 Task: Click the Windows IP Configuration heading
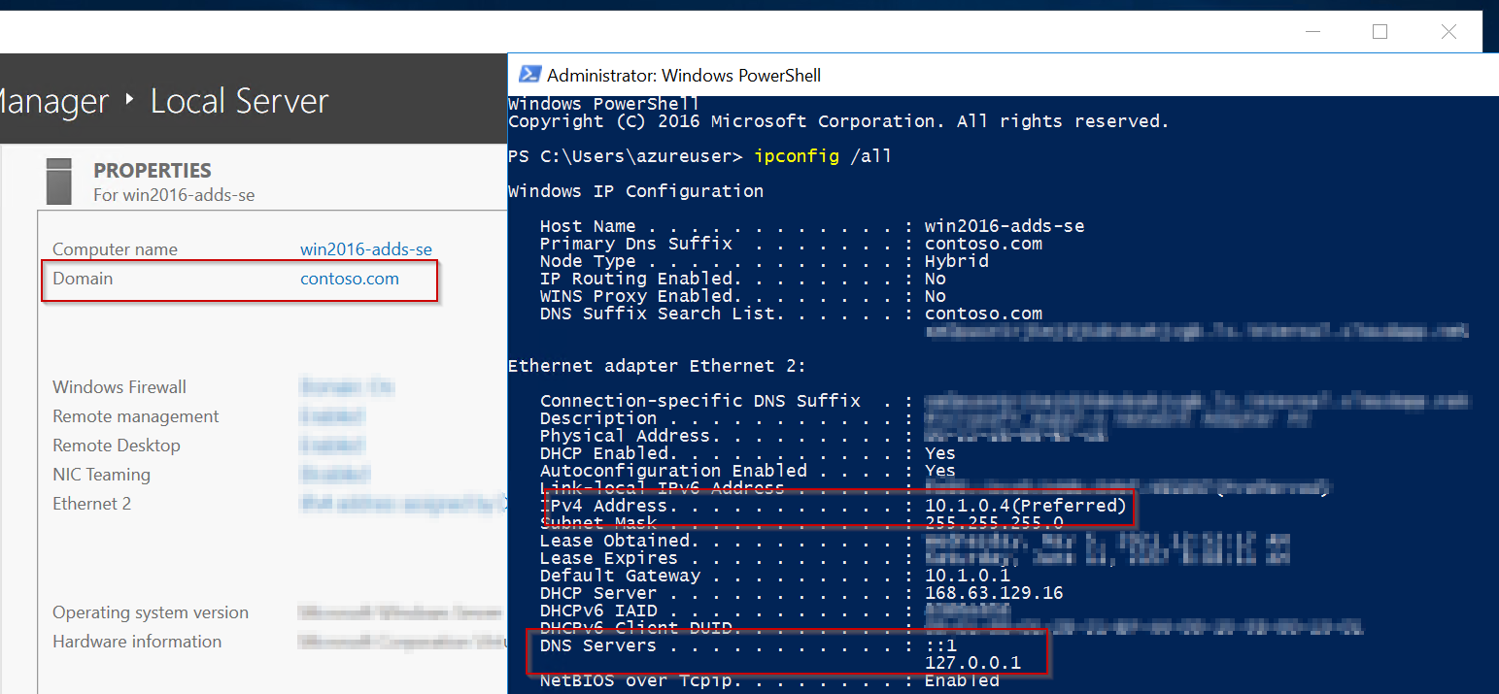[x=635, y=191]
